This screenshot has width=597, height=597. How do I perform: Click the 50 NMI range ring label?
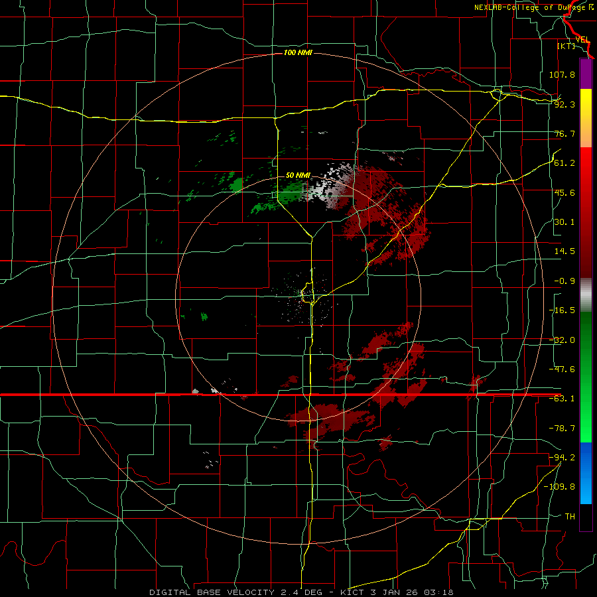coord(298,175)
